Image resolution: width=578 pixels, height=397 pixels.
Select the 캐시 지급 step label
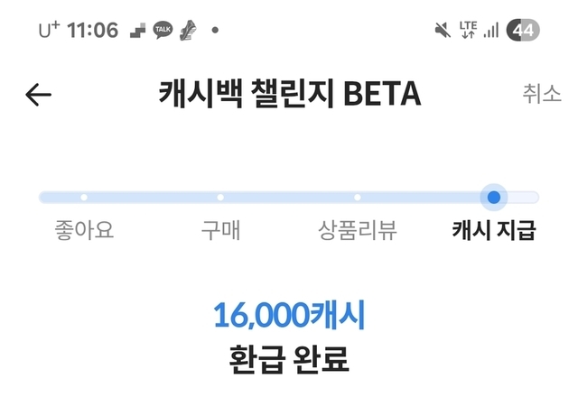click(x=494, y=230)
